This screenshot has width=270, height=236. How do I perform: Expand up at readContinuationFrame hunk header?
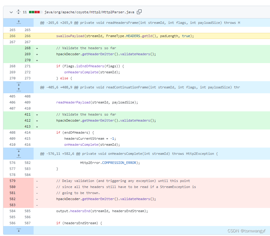point(18,90)
